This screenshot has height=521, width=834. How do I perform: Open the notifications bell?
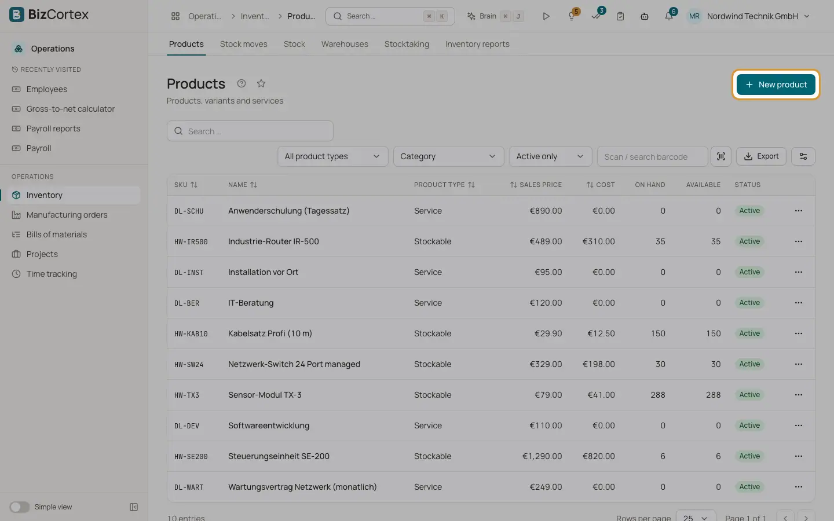click(669, 16)
